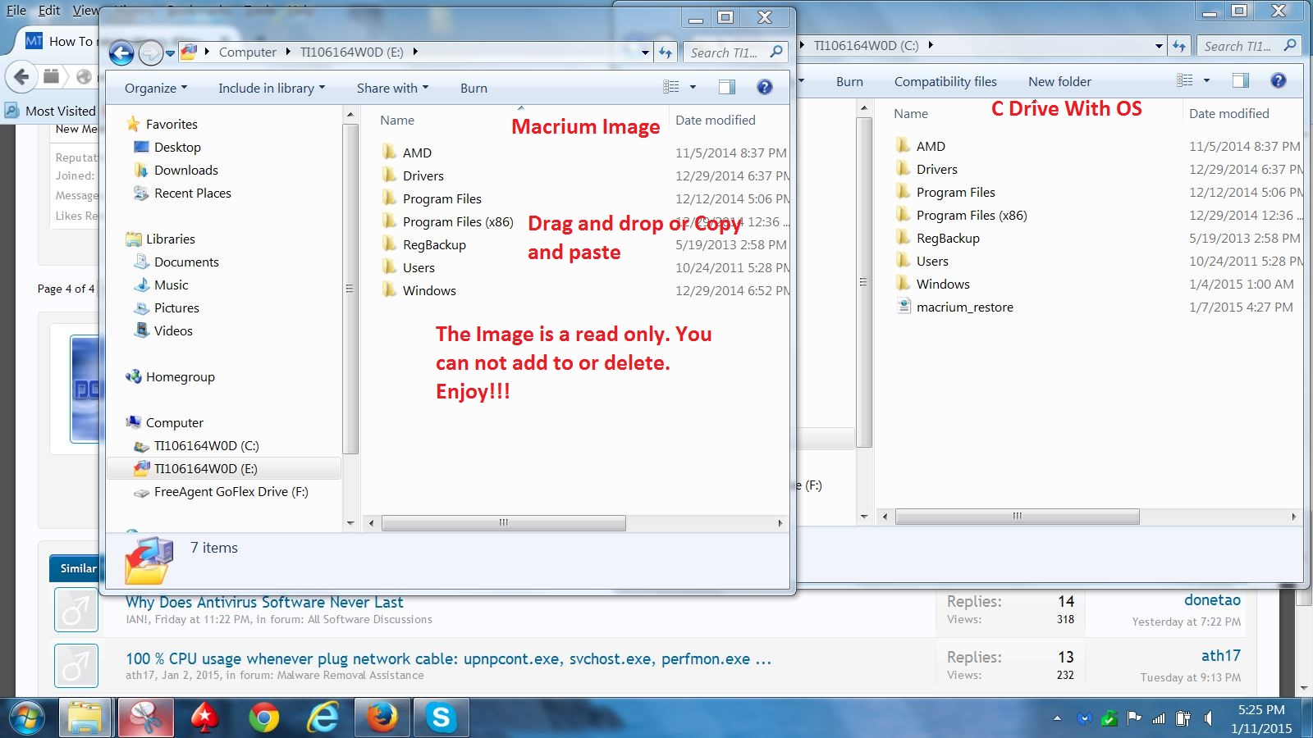1313x738 pixels.
Task: Select Drivers folder in the E: window
Action: (423, 175)
